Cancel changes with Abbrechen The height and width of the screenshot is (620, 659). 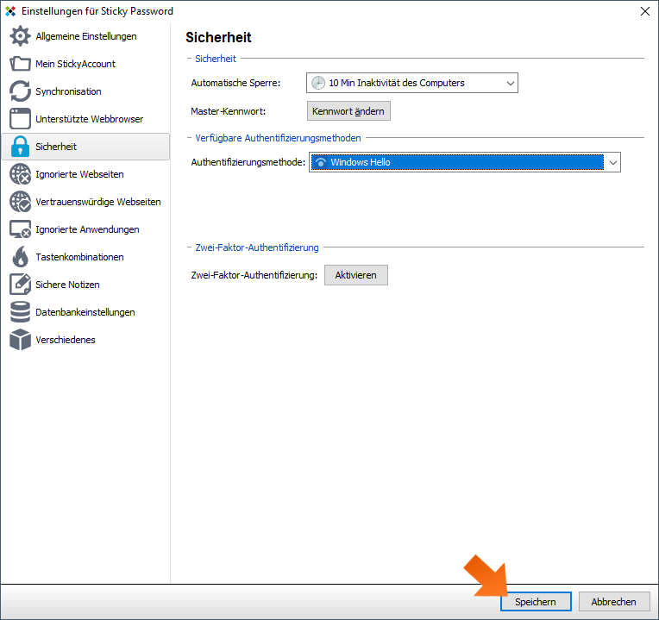[x=613, y=602]
